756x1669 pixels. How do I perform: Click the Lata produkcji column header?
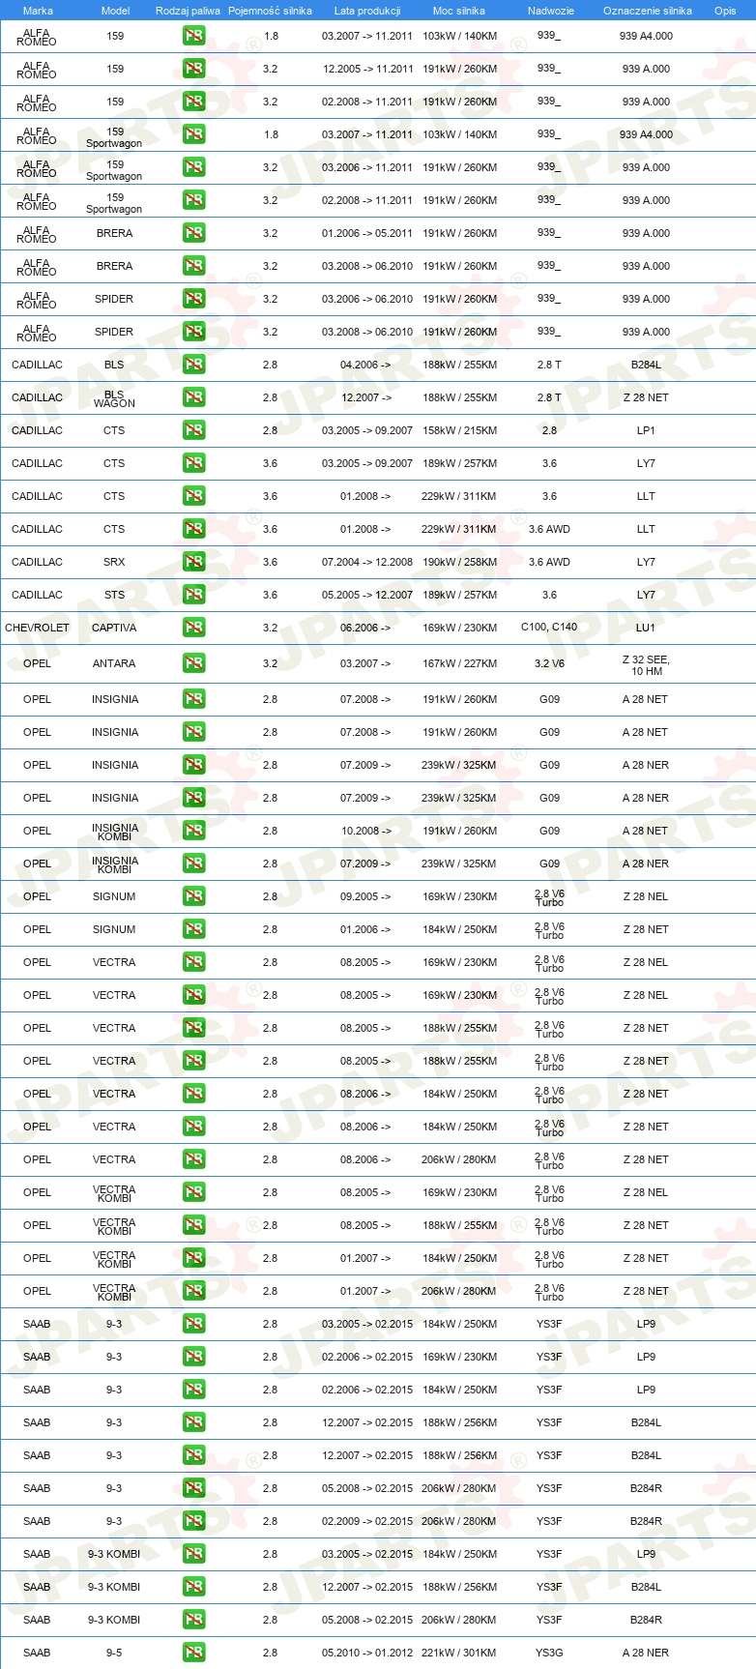point(367,11)
